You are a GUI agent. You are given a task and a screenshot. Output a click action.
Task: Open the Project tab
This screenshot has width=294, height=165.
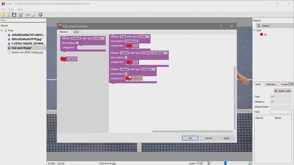coord(285,84)
